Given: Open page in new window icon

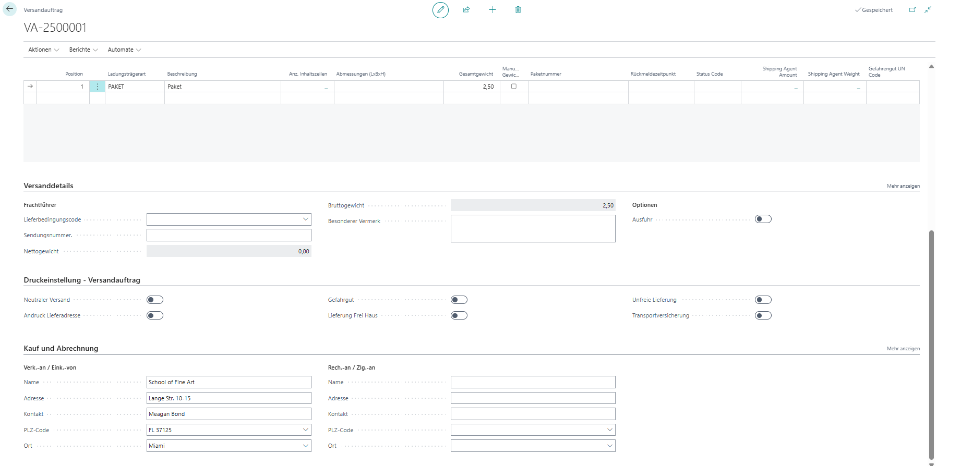Looking at the screenshot, I should click(912, 10).
